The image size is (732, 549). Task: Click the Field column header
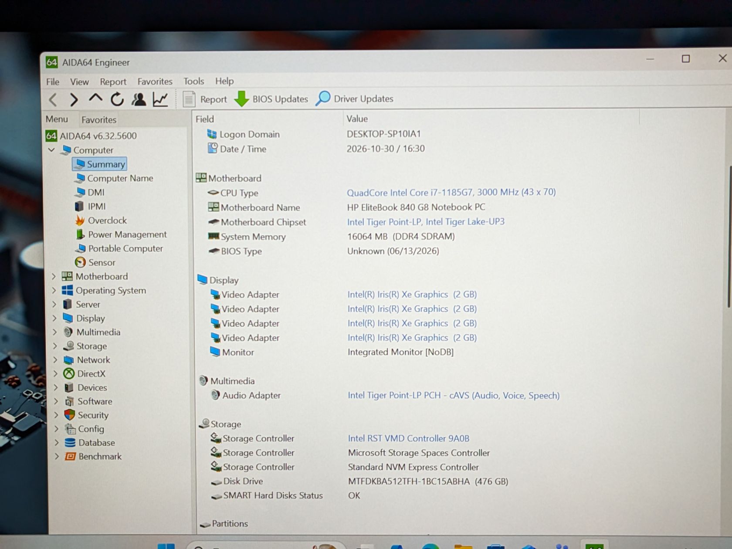coord(268,119)
